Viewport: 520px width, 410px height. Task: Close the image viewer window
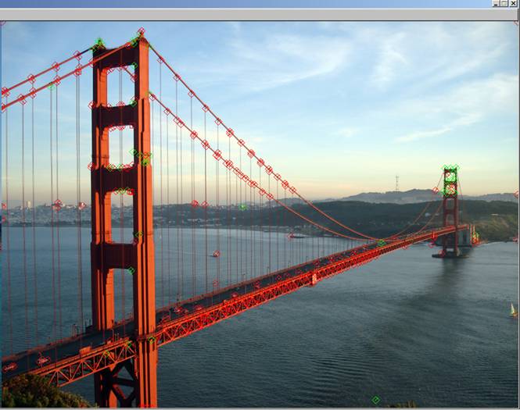(x=513, y=4)
